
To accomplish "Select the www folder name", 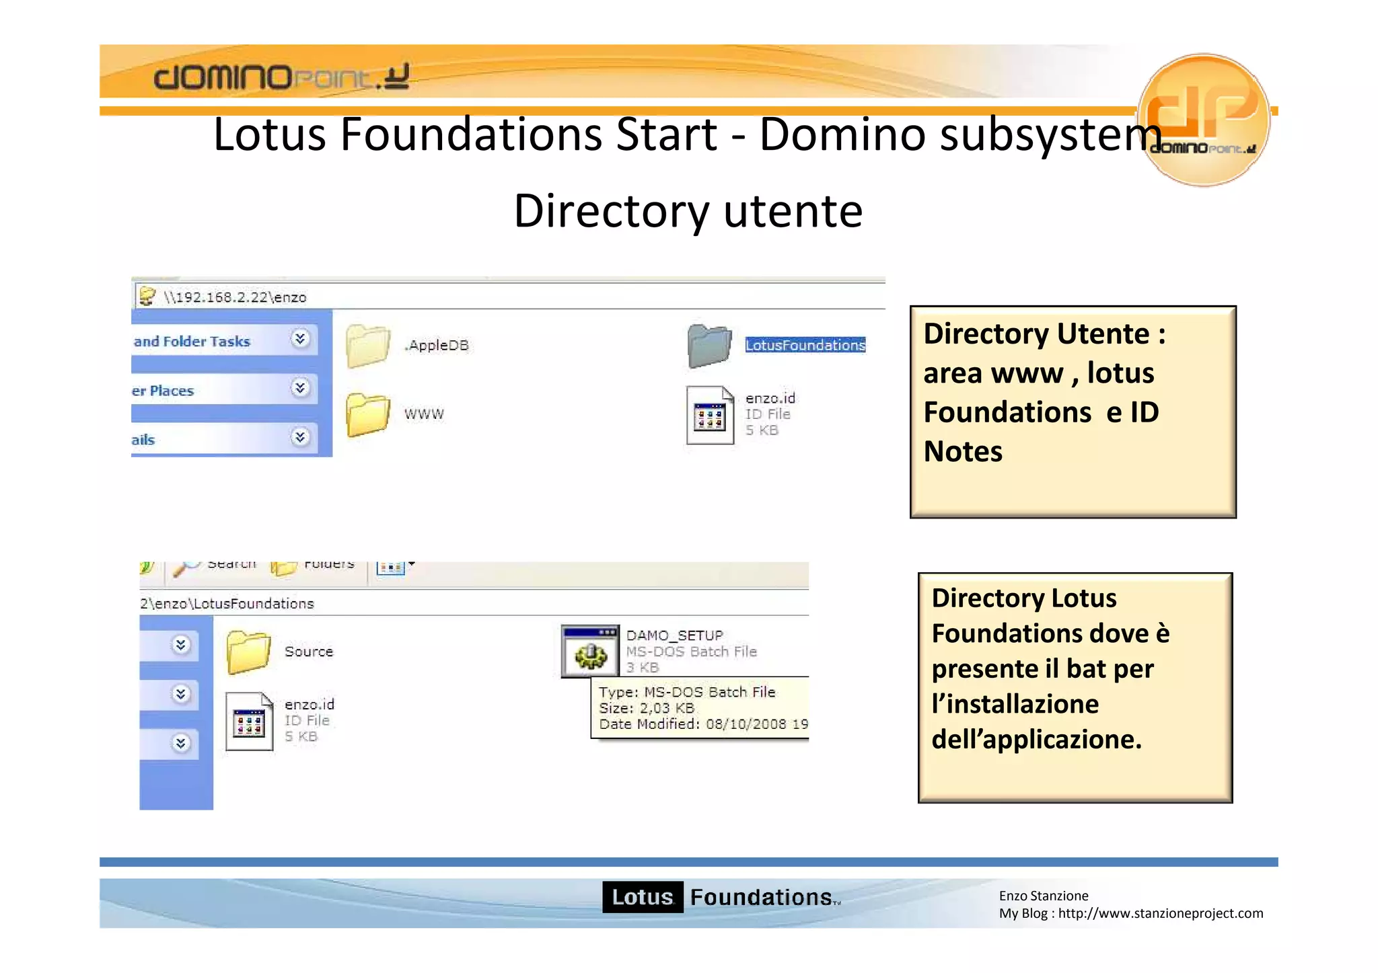I will [x=424, y=414].
